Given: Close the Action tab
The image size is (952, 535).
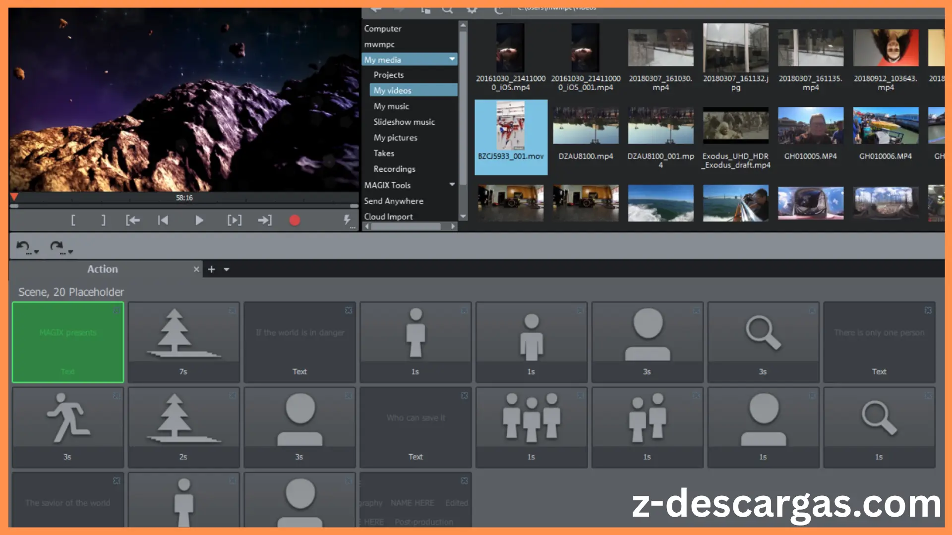Looking at the screenshot, I should 196,269.
